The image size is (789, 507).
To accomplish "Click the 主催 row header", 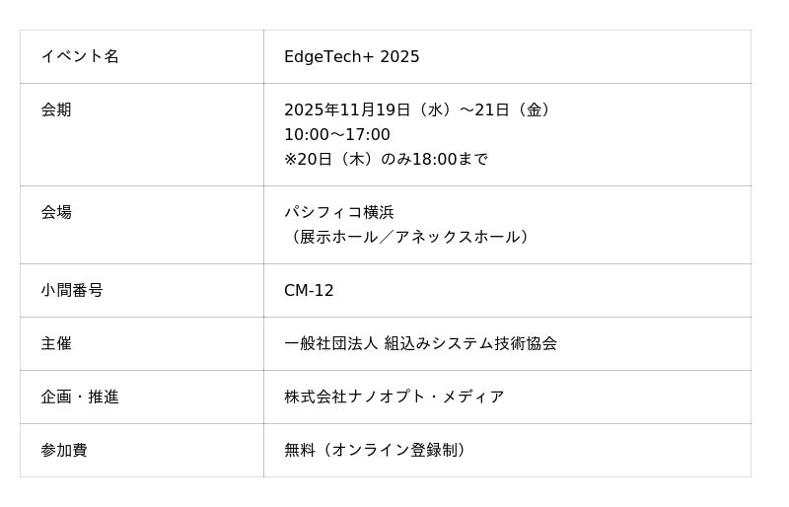I will pos(56,343).
